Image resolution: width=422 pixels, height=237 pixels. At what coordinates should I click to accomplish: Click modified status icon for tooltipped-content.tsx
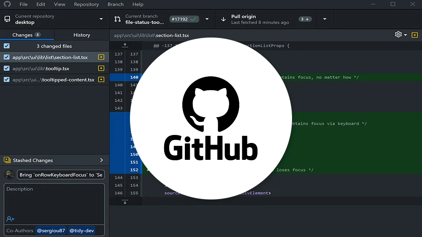click(x=101, y=79)
